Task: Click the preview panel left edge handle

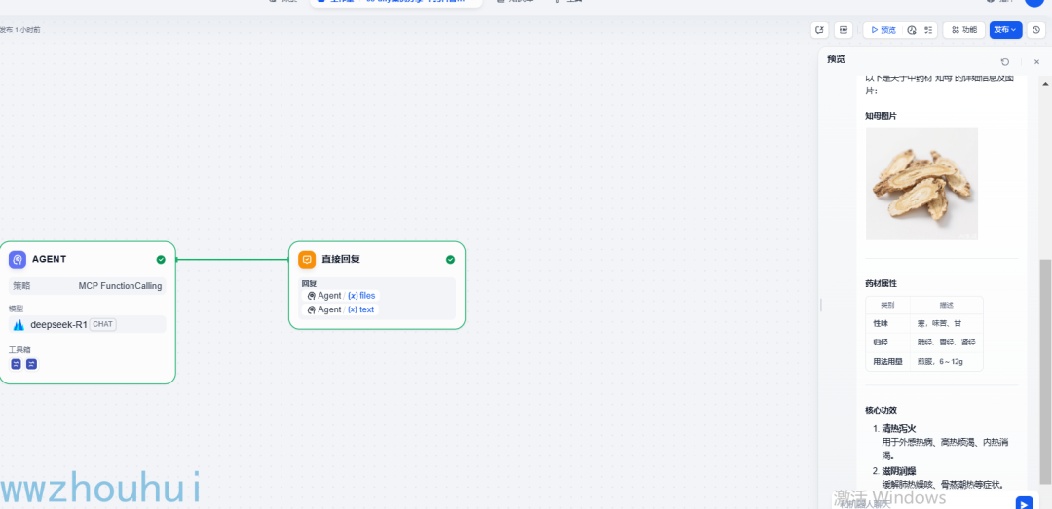Action: tap(820, 306)
